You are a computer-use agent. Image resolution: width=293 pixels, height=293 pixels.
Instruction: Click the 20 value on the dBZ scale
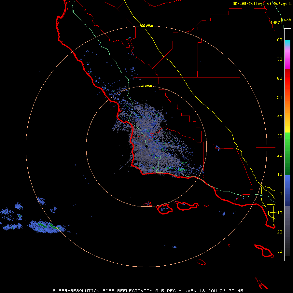[280, 155]
